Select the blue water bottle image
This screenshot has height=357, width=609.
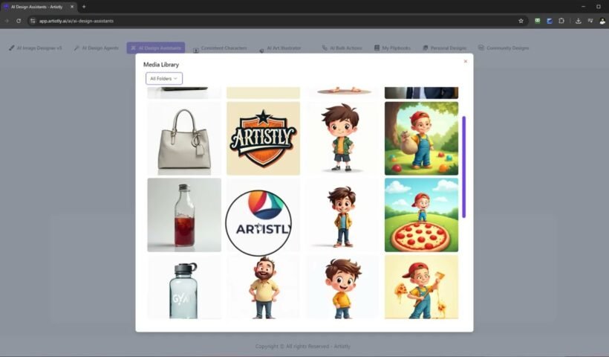(x=184, y=287)
